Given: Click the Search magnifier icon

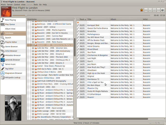Looking at the screenshot, I should tap(3, 38).
